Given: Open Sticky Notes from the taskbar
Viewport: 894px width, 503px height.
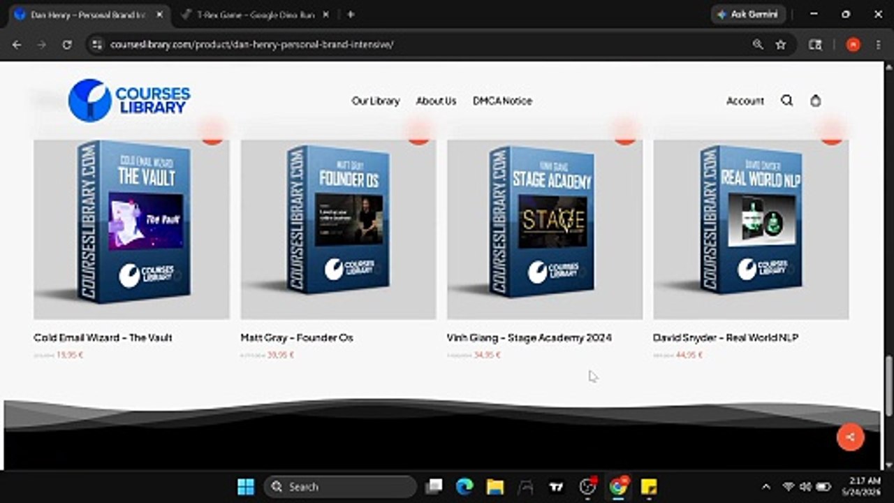Looking at the screenshot, I should tap(649, 486).
